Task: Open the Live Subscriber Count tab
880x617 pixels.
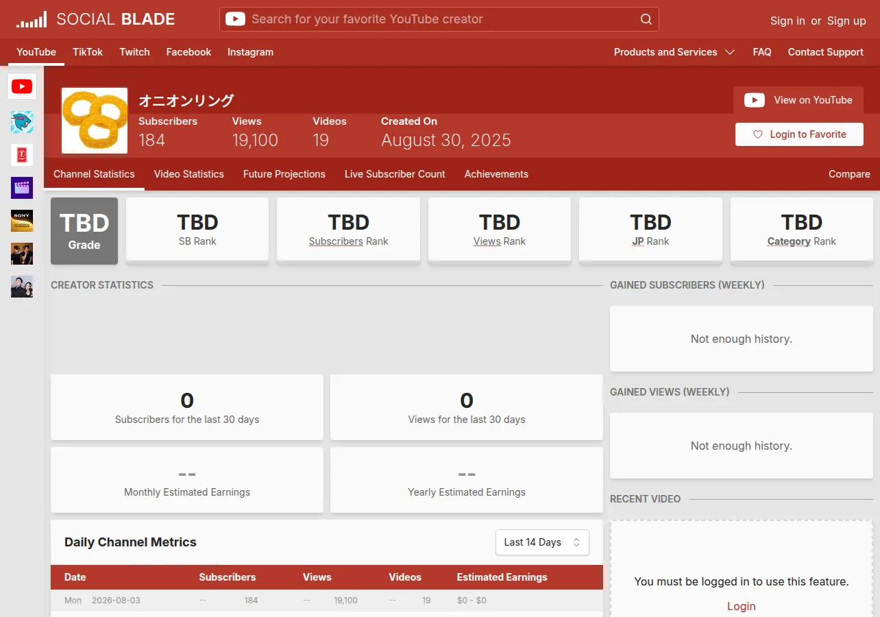Action: tap(395, 174)
